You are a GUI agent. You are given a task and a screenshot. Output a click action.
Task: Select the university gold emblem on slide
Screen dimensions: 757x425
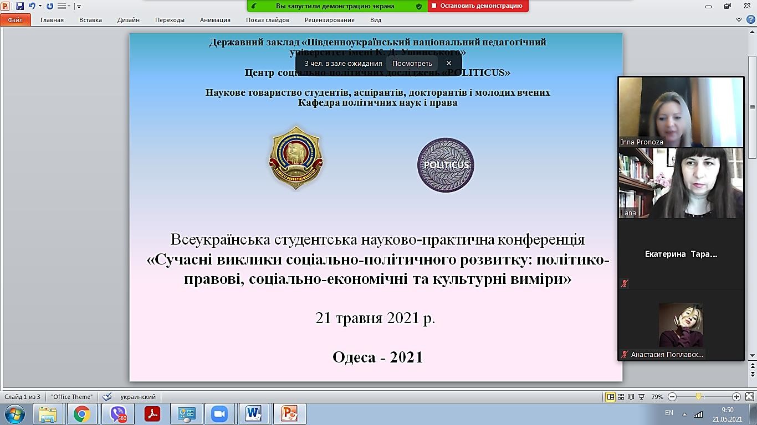(296, 158)
